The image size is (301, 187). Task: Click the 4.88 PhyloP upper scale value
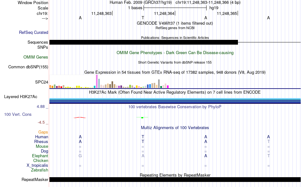tap(41, 107)
